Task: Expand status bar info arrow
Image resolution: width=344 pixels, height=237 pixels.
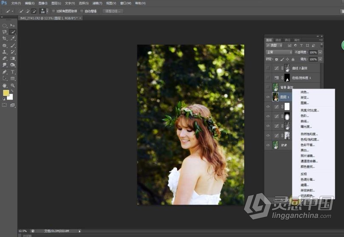Action: point(79,231)
